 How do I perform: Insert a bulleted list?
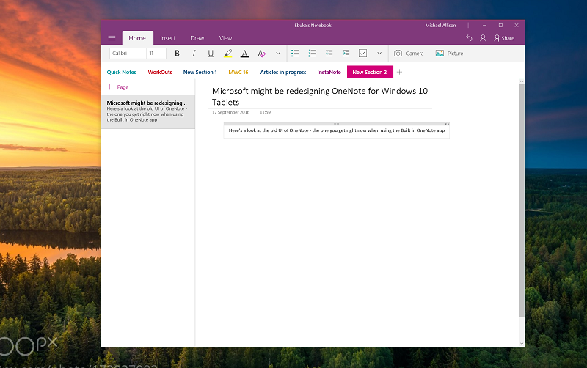(295, 54)
